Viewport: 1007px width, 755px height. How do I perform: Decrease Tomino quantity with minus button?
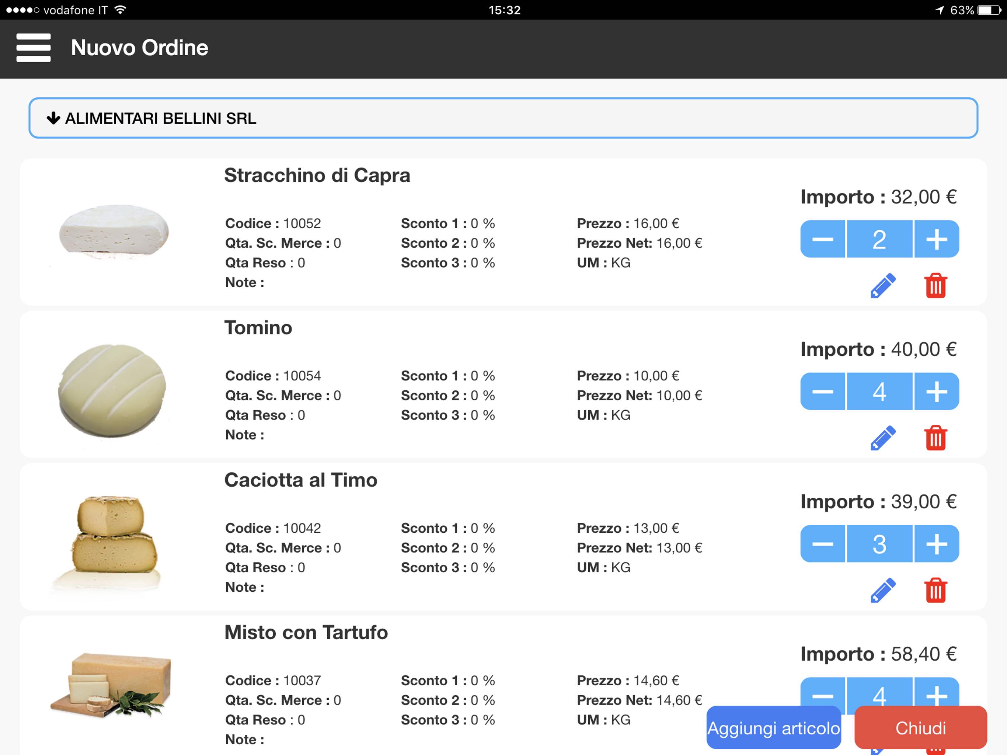point(823,391)
